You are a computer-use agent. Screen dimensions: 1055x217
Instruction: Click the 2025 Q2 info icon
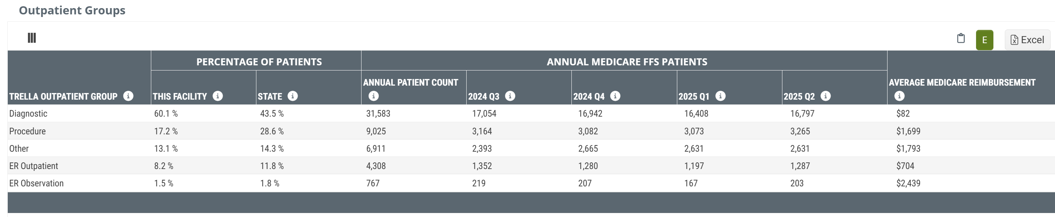pyautogui.click(x=826, y=96)
